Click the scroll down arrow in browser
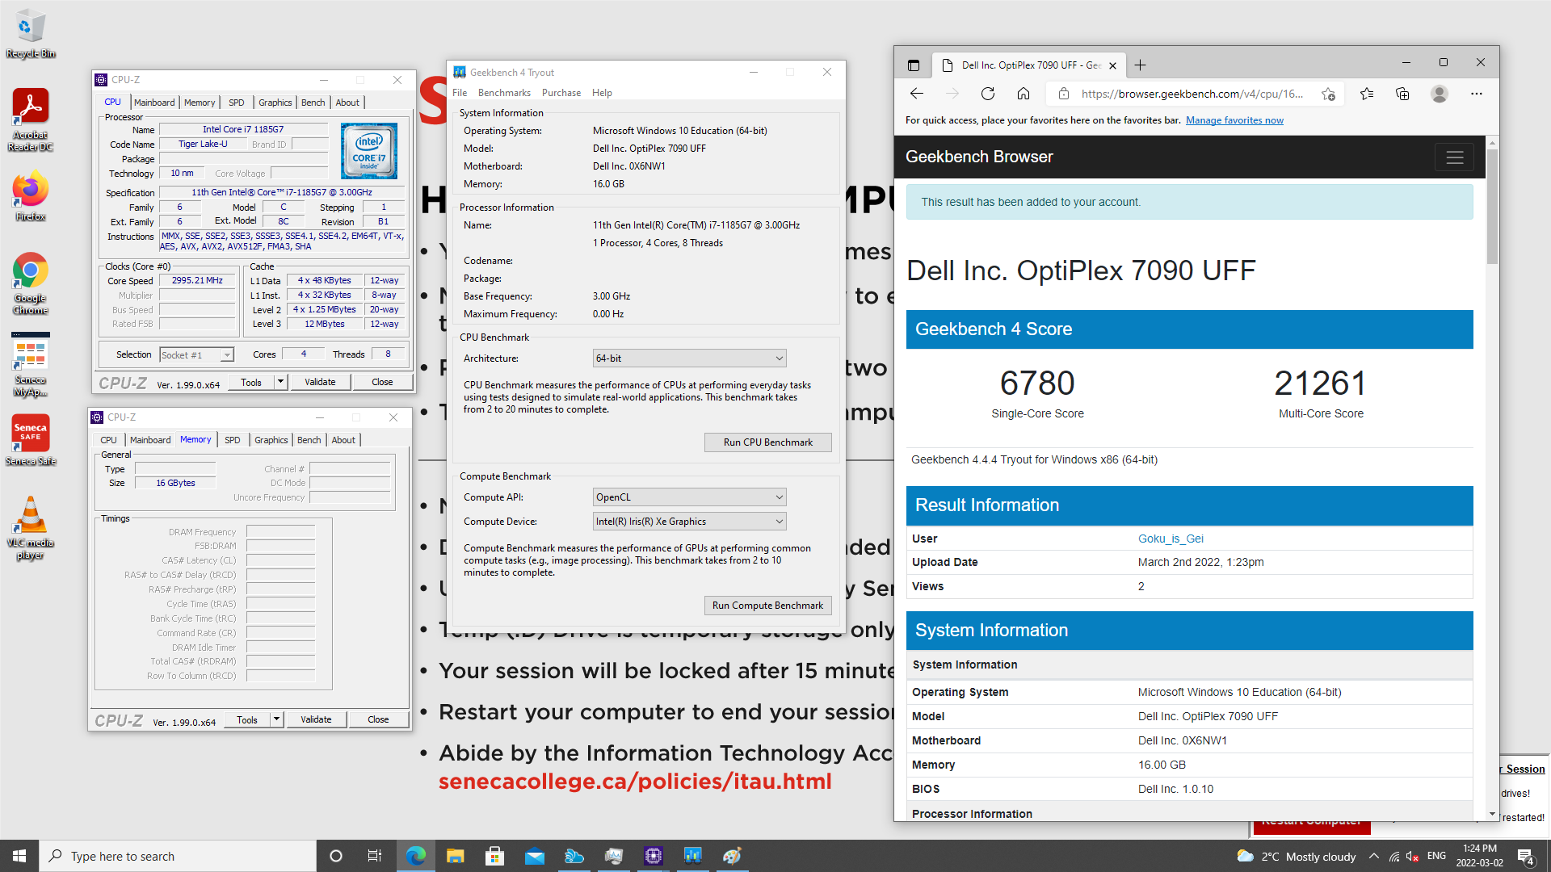The image size is (1551, 872). coord(1492,814)
